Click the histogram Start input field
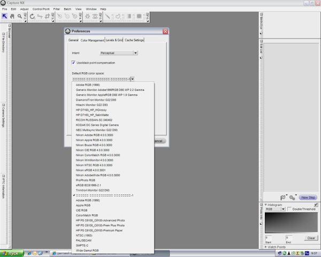Screen dimensions: 321x257 click(x=268, y=238)
